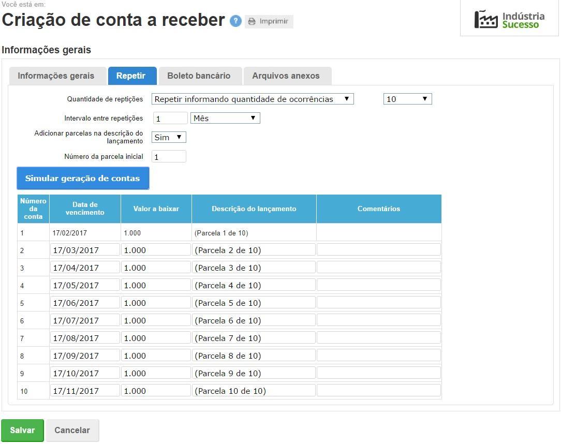561x444 pixels.
Task: Click the Intervalo entre repetições number field
Action: pos(170,119)
